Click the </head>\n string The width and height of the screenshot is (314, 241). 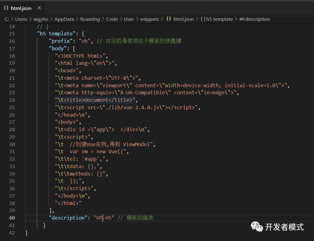tap(71, 115)
